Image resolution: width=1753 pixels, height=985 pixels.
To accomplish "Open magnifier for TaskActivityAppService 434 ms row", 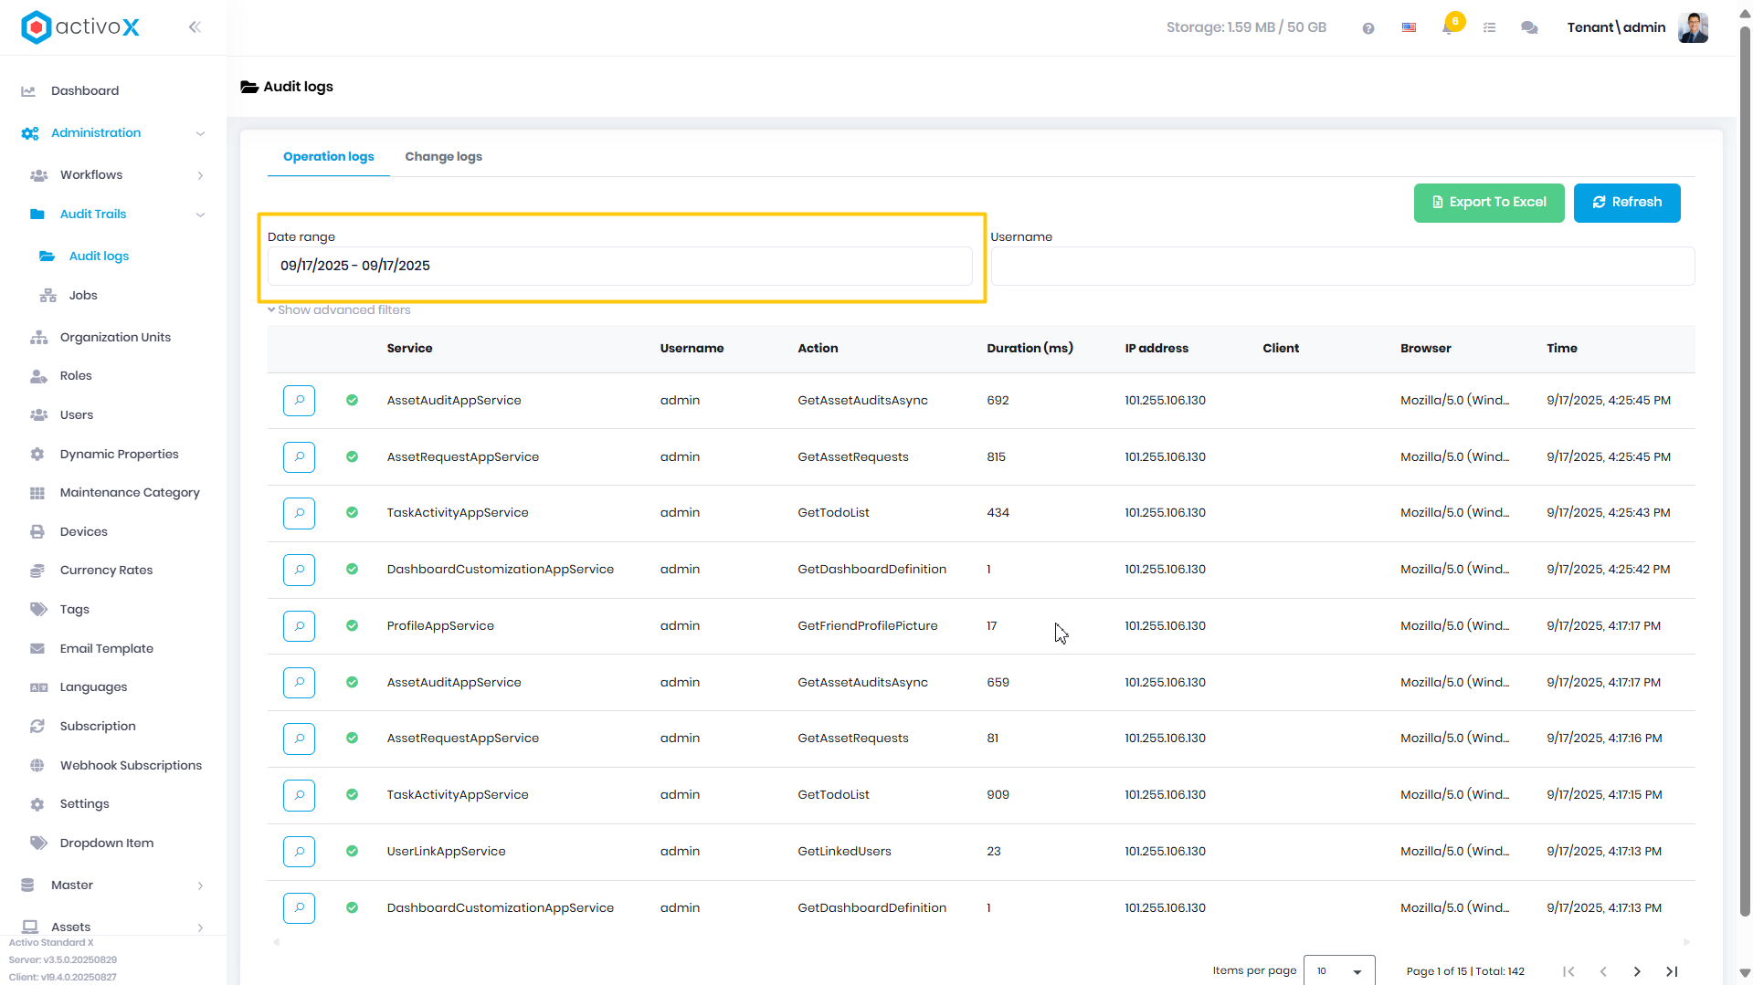I will tap(299, 513).
